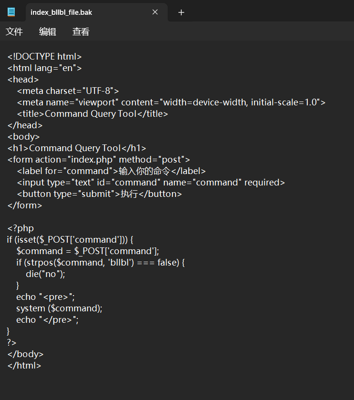This screenshot has height=400, width=354.
Task: Click the title Command Query Tool line
Action: tap(93, 114)
